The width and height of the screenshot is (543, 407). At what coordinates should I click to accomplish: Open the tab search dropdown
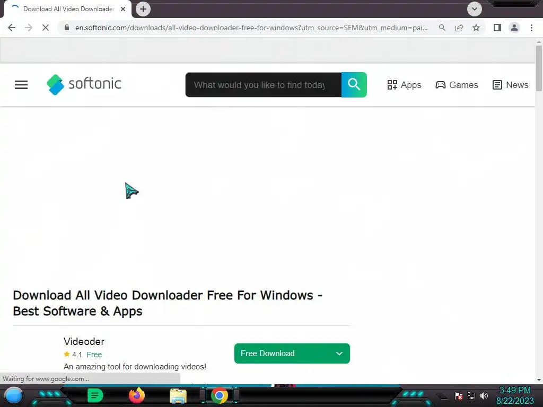(x=475, y=9)
